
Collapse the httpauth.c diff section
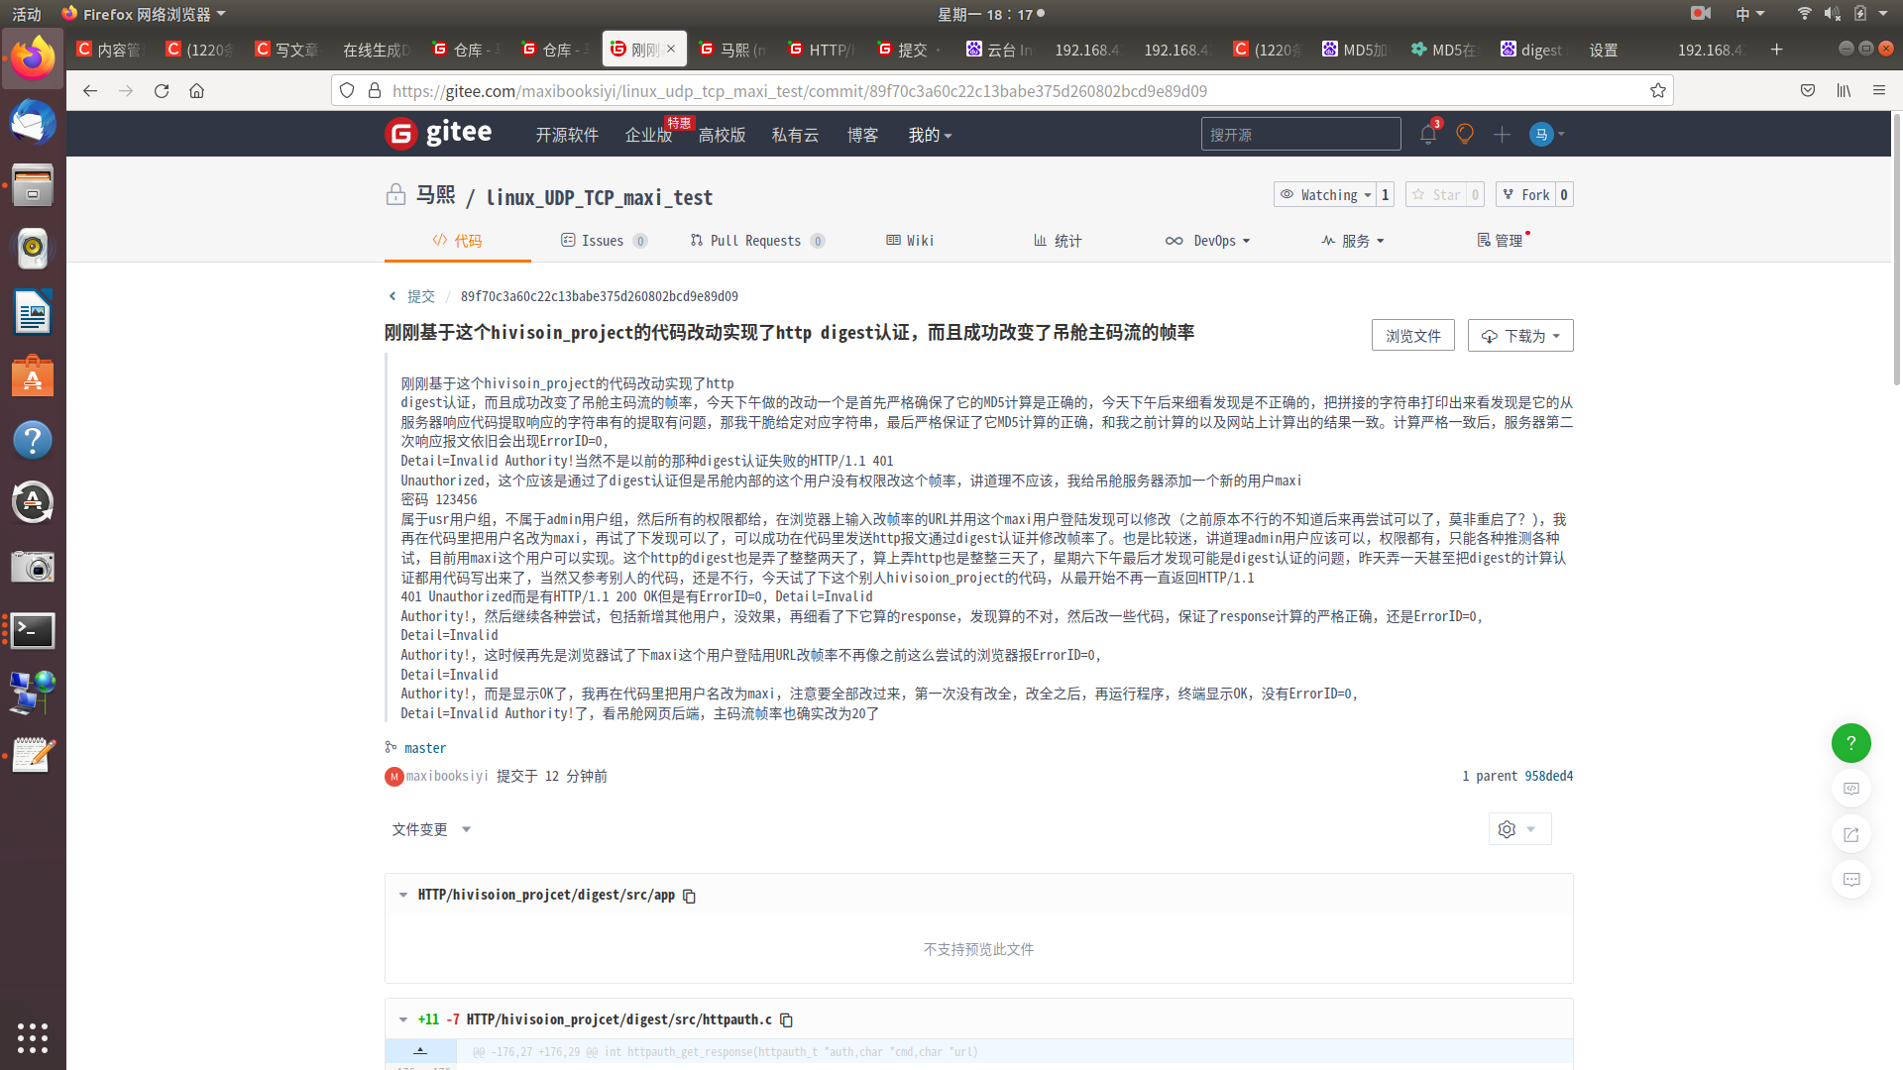(x=403, y=1019)
